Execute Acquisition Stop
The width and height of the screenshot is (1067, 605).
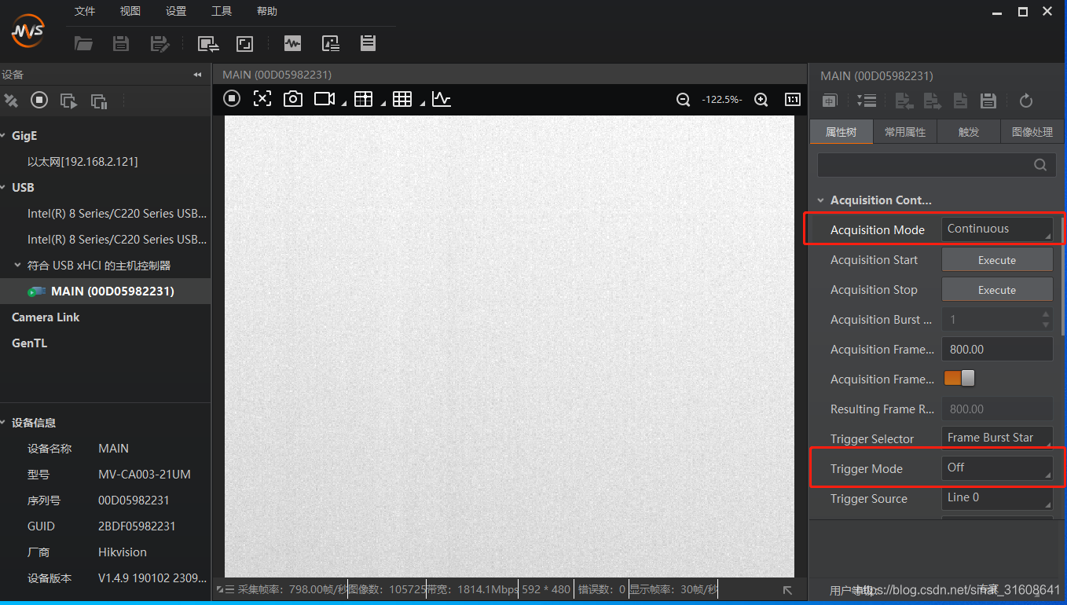tap(997, 290)
